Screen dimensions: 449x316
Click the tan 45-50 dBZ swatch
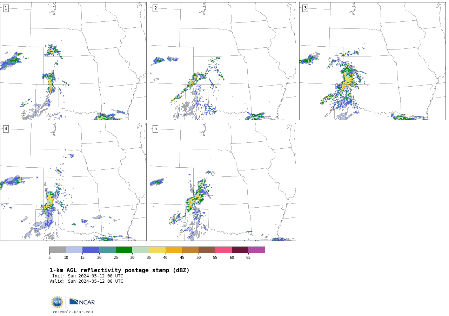click(x=190, y=250)
